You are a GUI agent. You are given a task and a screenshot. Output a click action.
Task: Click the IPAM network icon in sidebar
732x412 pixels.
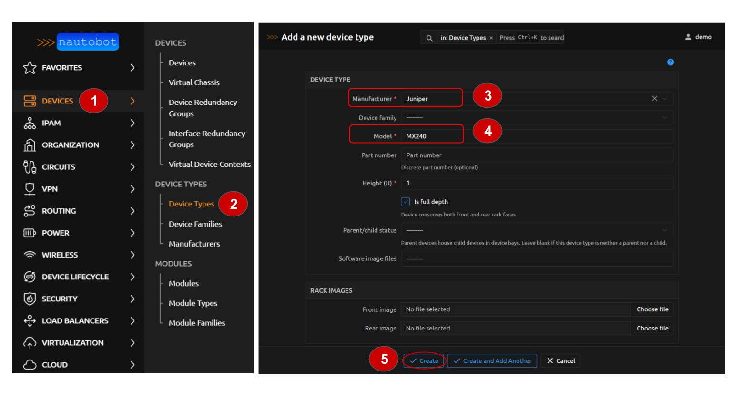[30, 123]
